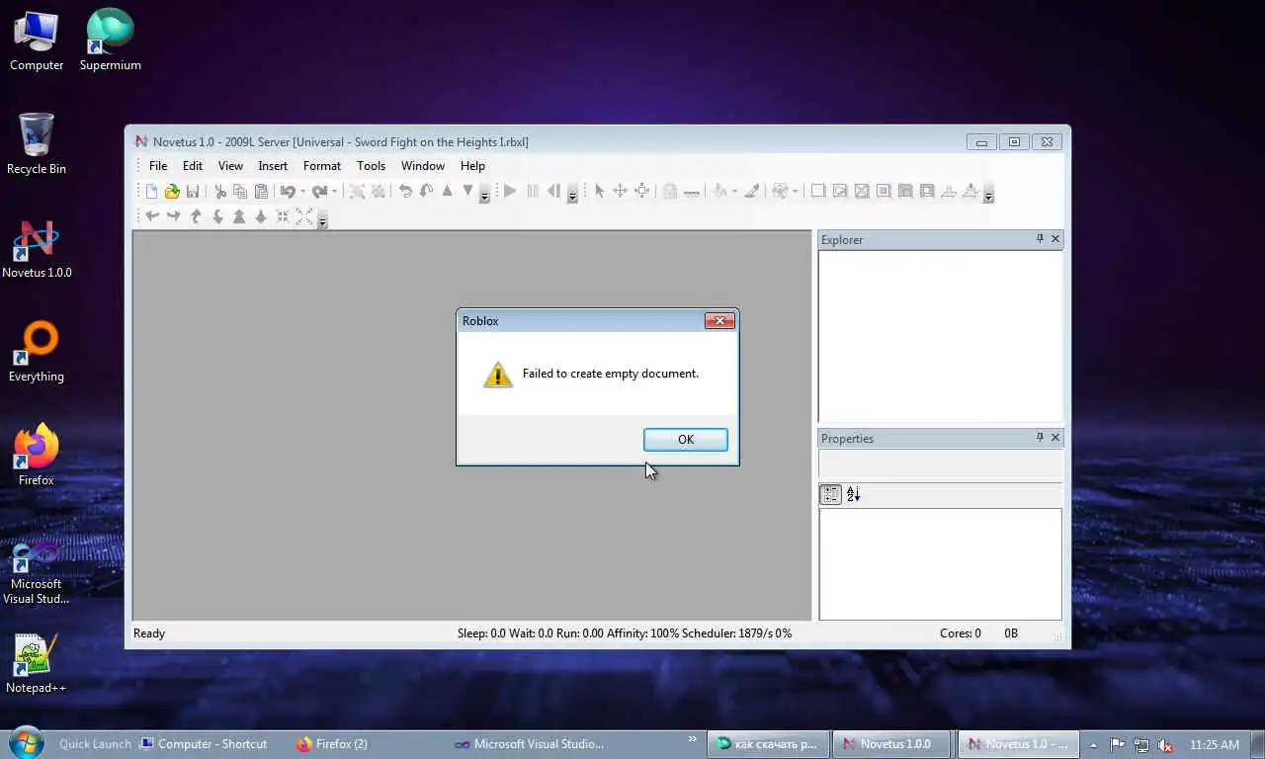Select the Universal surface tool icon
This screenshot has width=1265, height=759.
[x=927, y=192]
